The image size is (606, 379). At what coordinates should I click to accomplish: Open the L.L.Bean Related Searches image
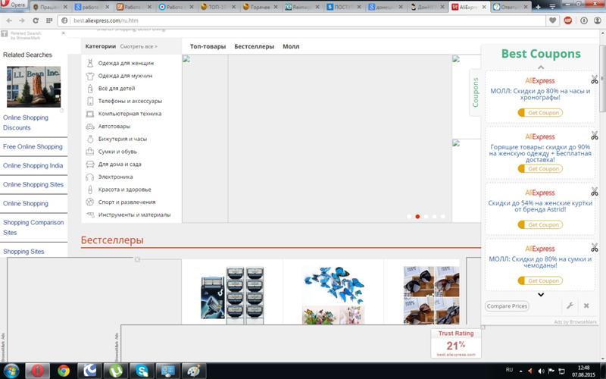33,86
